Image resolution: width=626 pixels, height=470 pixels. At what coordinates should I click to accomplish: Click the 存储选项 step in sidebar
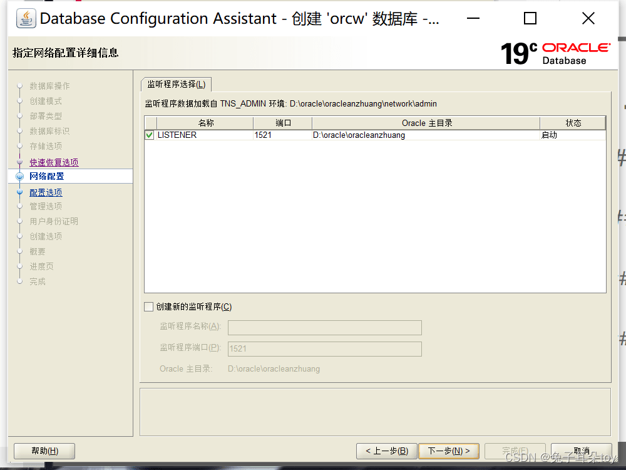(x=46, y=146)
